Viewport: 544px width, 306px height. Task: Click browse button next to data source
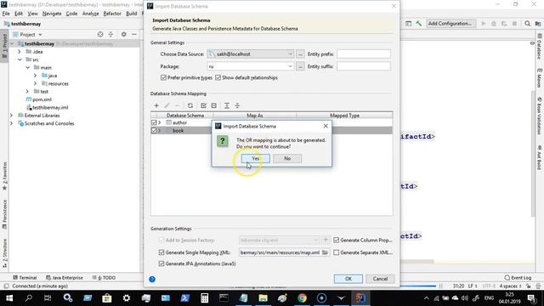300,54
